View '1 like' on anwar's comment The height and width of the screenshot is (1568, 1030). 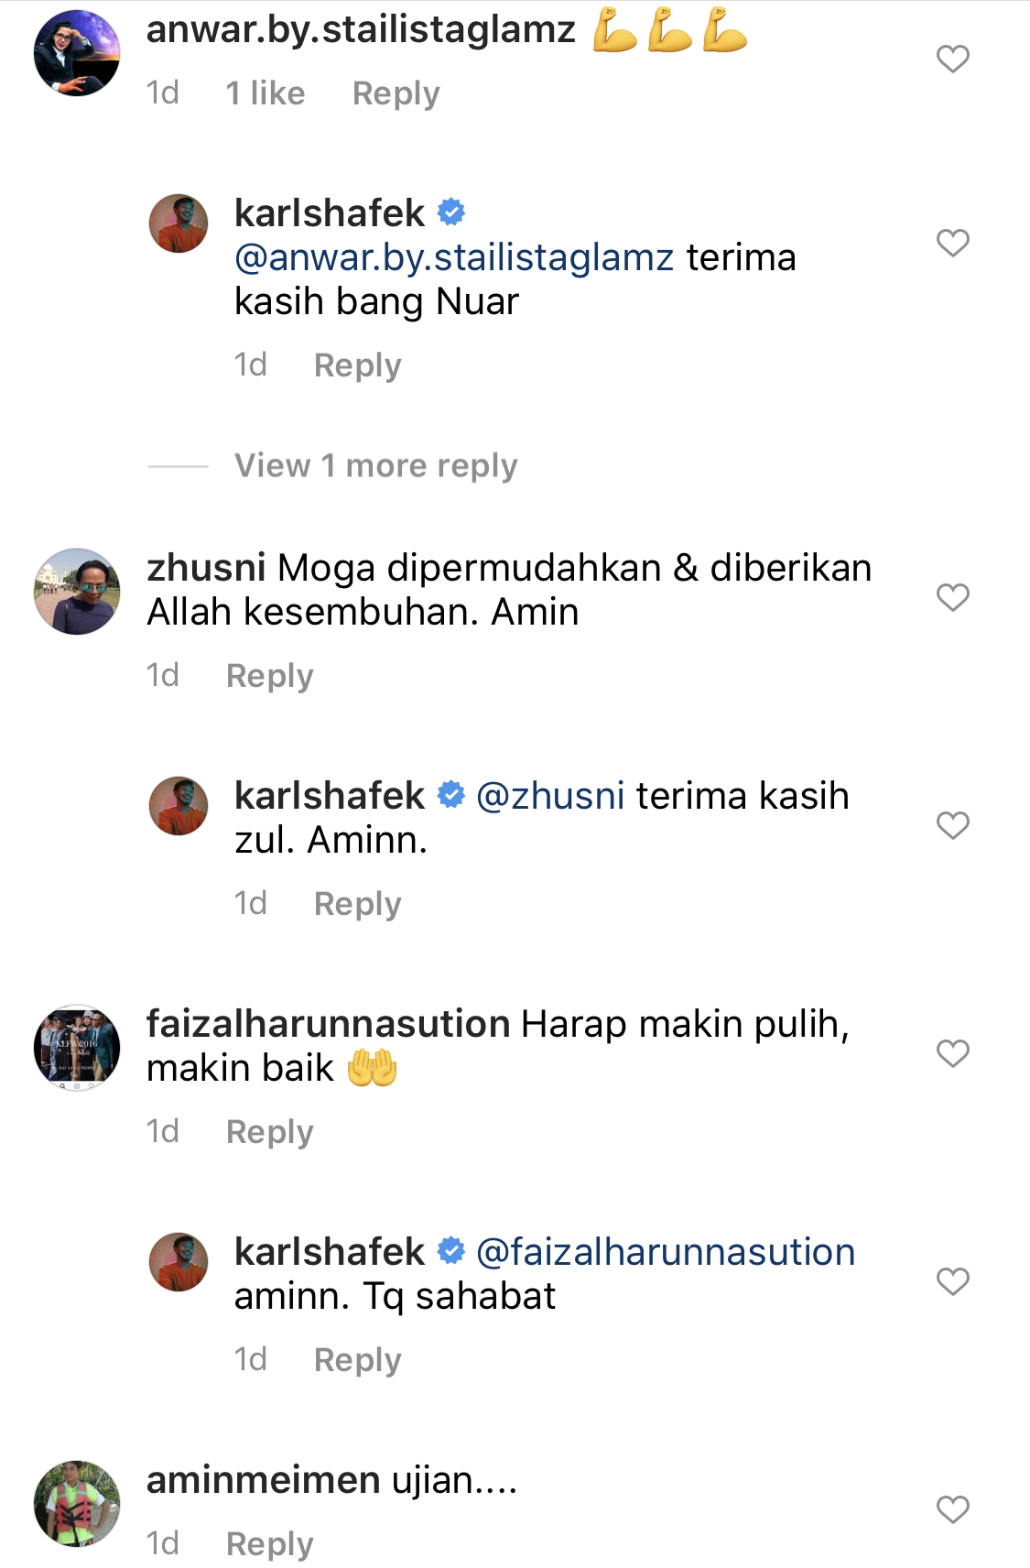pos(265,93)
